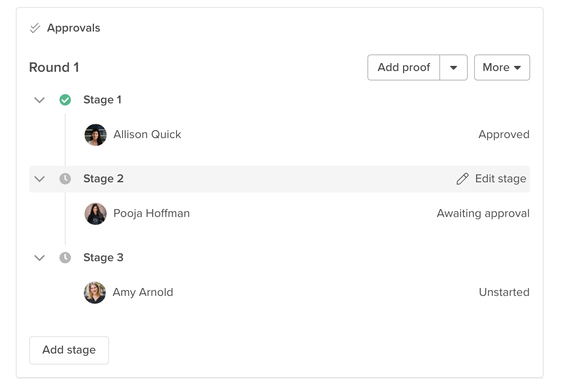The width and height of the screenshot is (561, 389).
Task: Open Pooja Hoffman's avatar photo
Action: click(96, 214)
